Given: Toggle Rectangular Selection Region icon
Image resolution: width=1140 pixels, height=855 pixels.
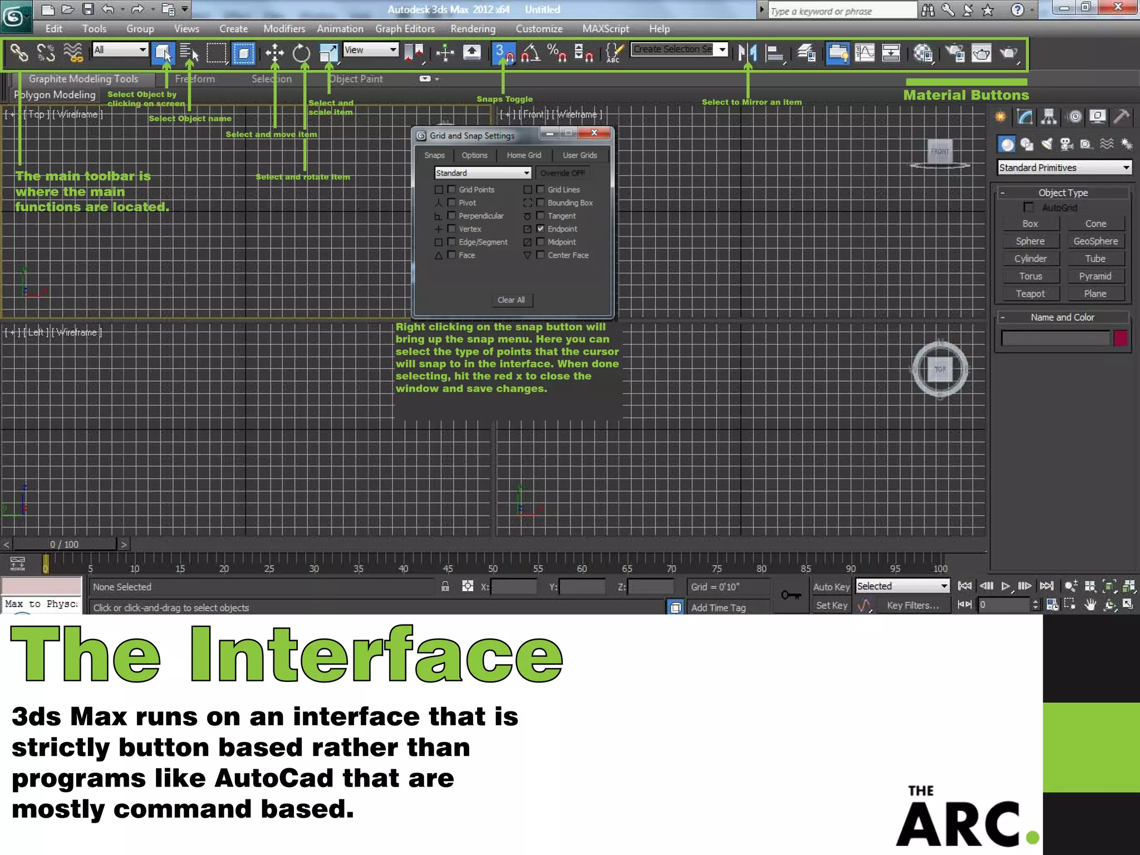Looking at the screenshot, I should point(216,53).
